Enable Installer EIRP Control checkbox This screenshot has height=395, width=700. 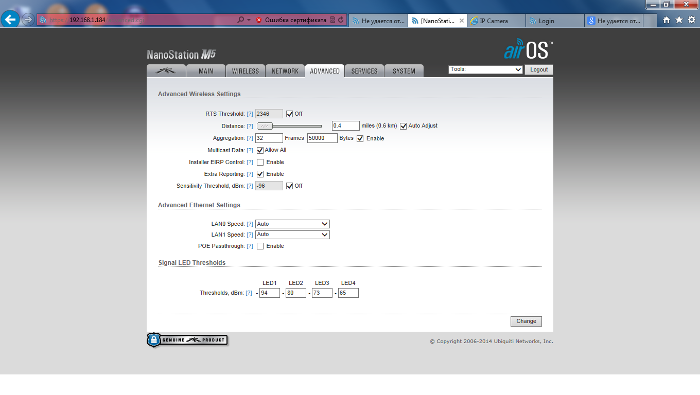coord(260,162)
